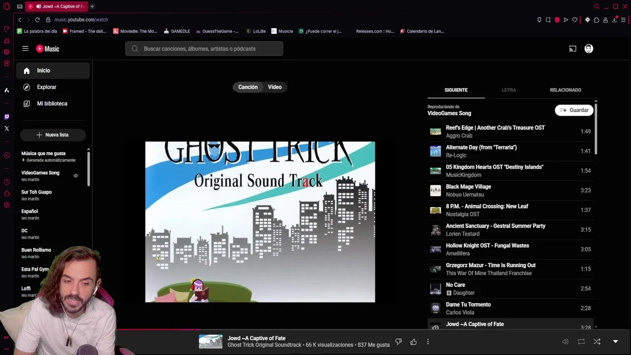
Task: Toggle shuffle in the player bar
Action: coord(597,342)
